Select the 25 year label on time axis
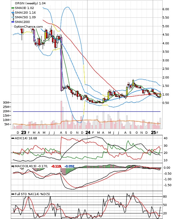175x219 pixels. [153, 132]
